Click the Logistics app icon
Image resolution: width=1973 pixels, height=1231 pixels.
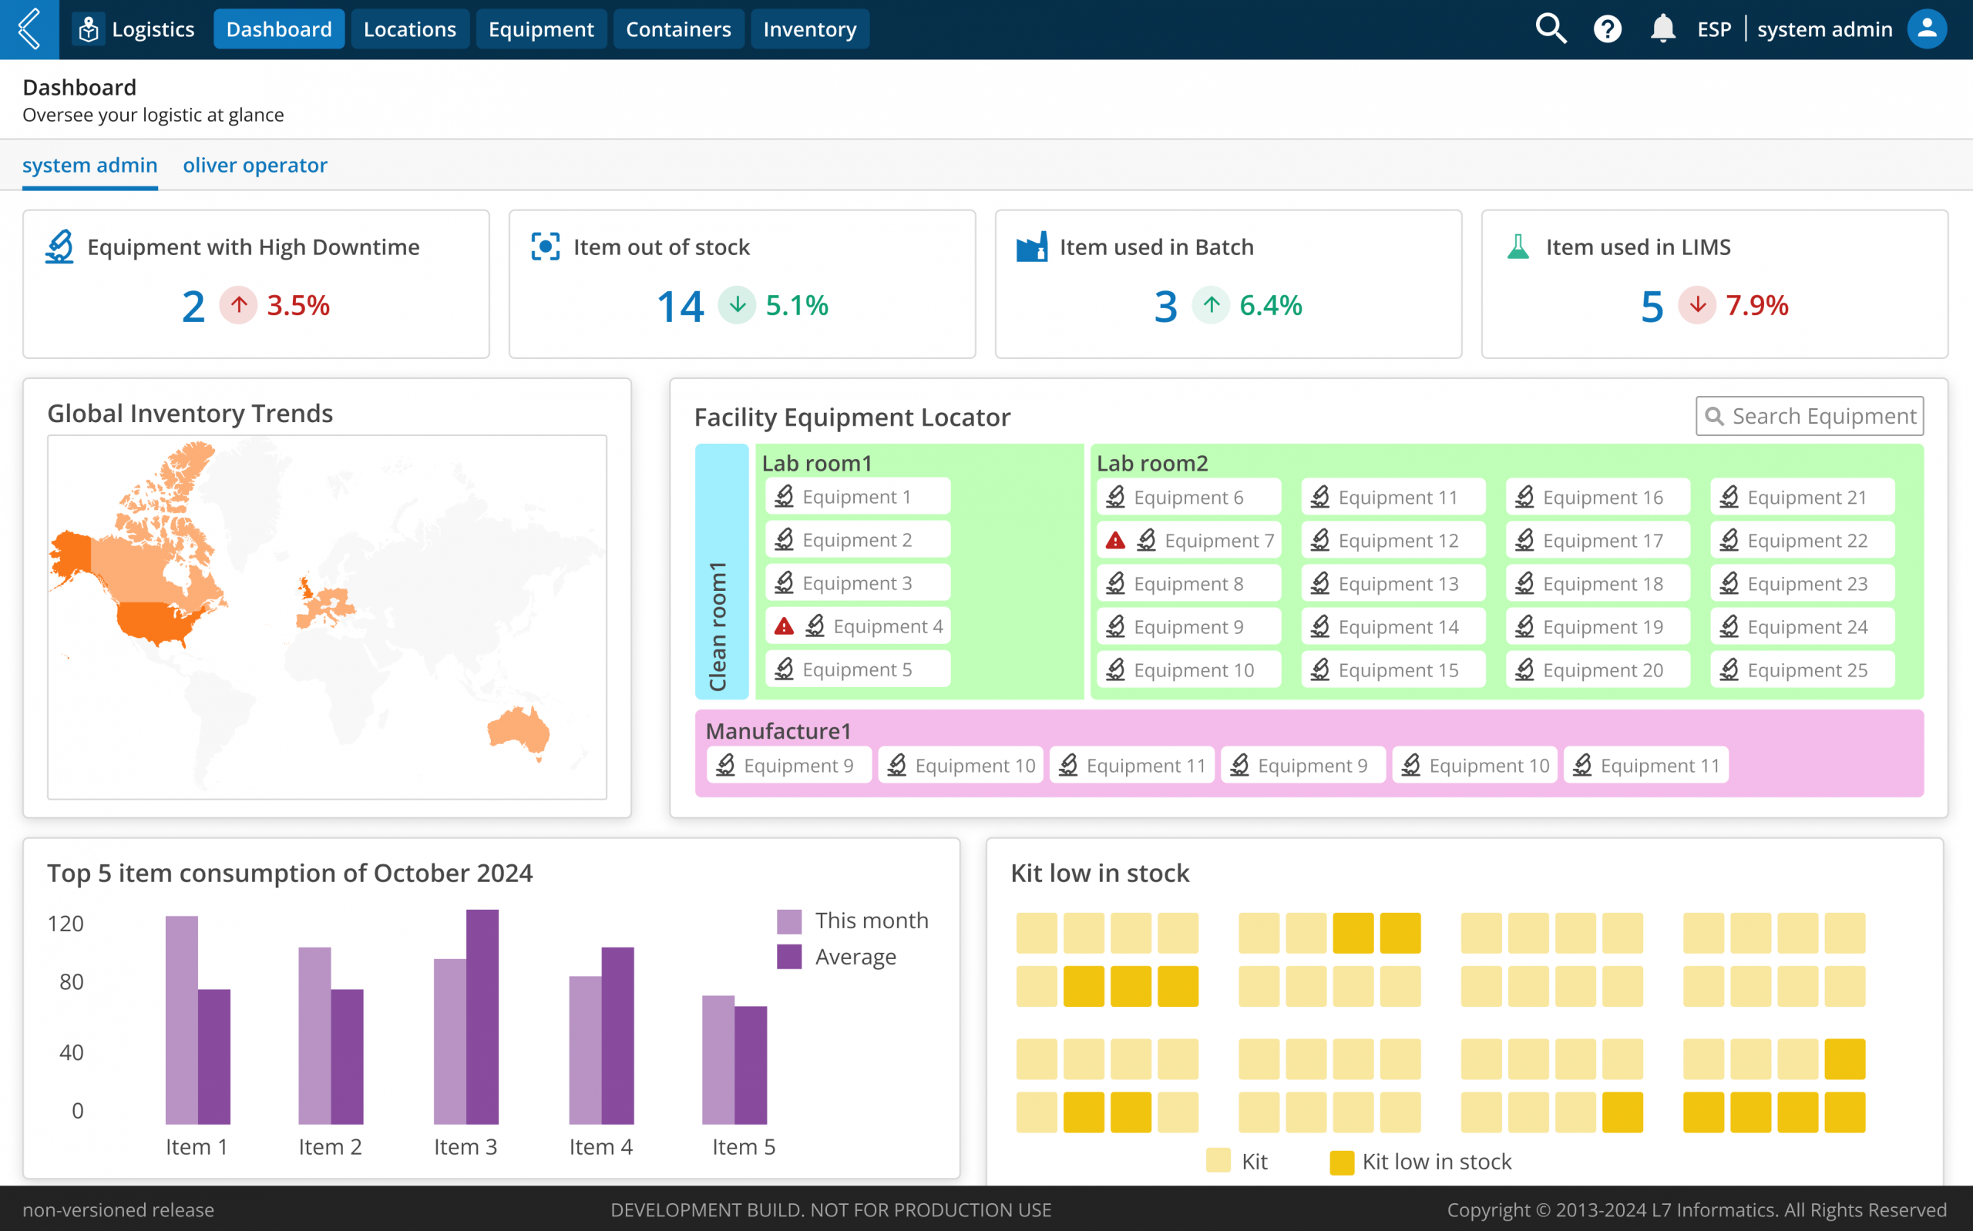(89, 29)
